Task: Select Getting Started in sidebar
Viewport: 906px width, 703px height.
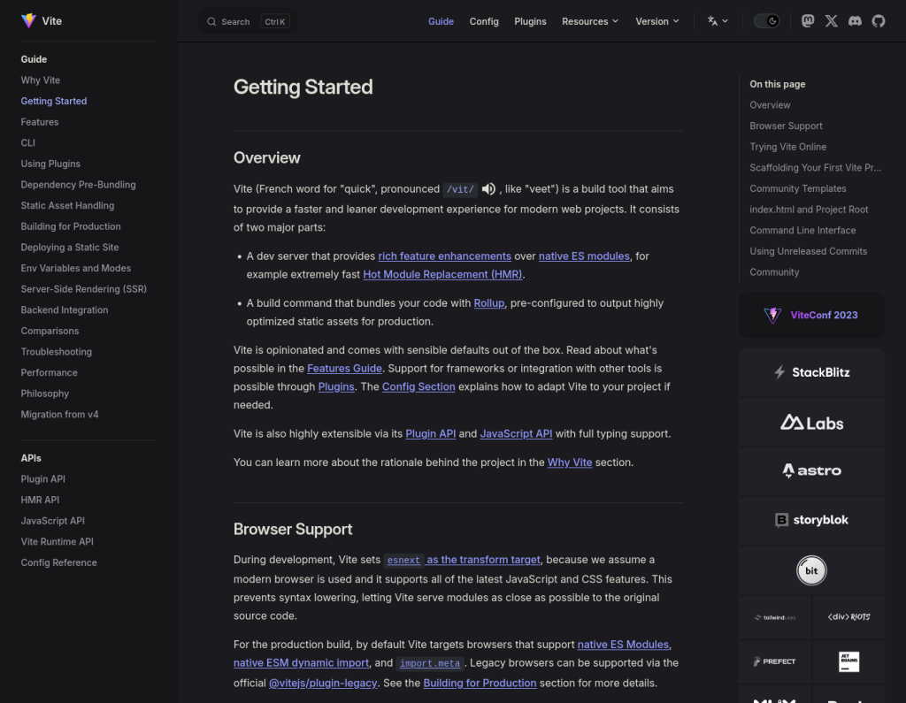Action: [54, 101]
